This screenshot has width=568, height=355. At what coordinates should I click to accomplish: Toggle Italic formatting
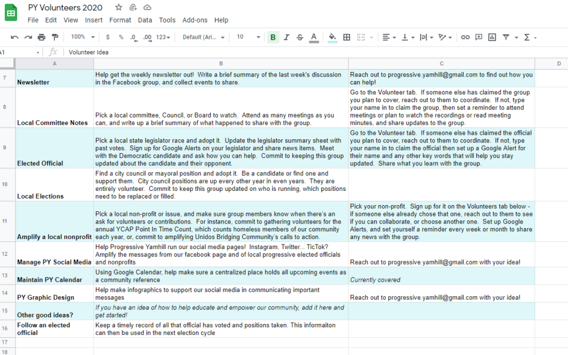[x=287, y=37]
